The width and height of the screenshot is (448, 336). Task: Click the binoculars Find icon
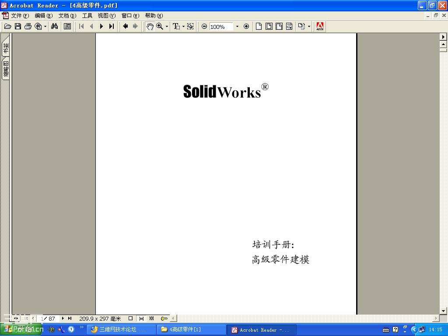coord(54,27)
